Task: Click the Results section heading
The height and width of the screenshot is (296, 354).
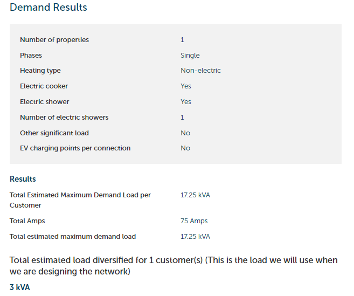Action: tap(23, 179)
